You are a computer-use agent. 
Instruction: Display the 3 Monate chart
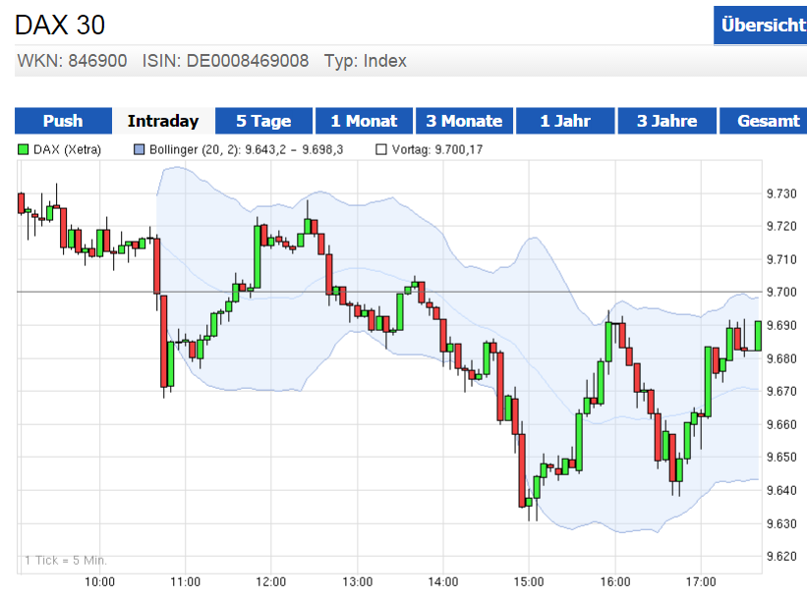point(464,121)
